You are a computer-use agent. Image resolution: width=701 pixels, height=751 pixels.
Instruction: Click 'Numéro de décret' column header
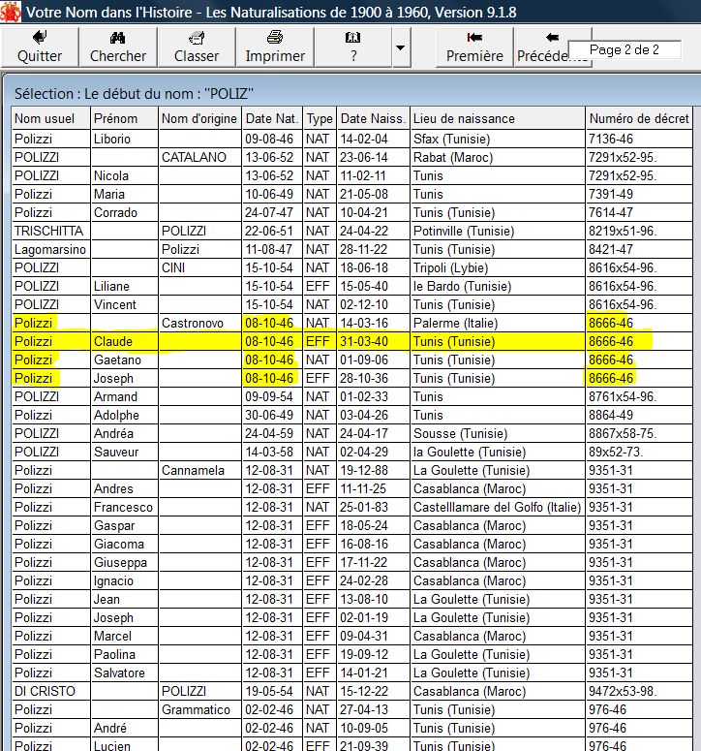[x=639, y=118]
